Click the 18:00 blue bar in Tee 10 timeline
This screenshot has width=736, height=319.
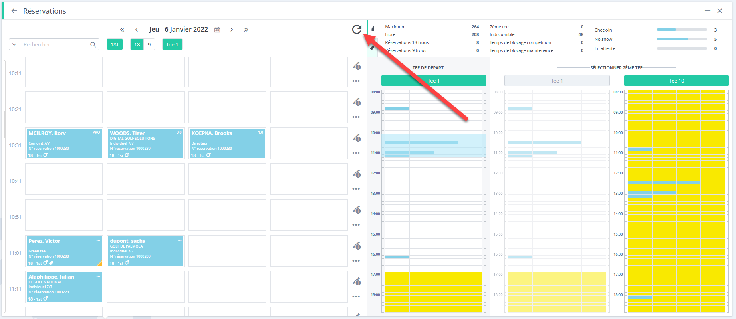tap(640, 297)
